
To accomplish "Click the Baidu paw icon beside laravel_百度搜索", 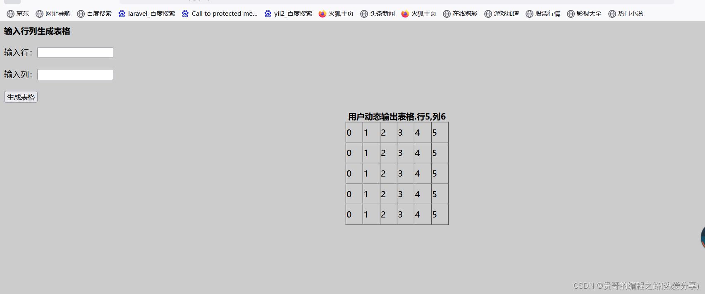I will point(122,14).
